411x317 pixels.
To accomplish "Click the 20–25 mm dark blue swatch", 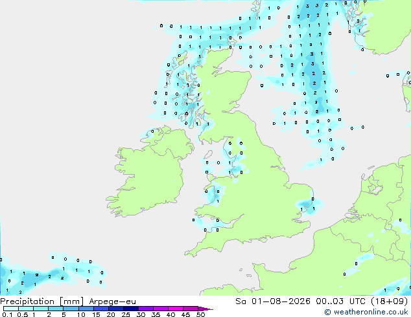I will point(116,309).
